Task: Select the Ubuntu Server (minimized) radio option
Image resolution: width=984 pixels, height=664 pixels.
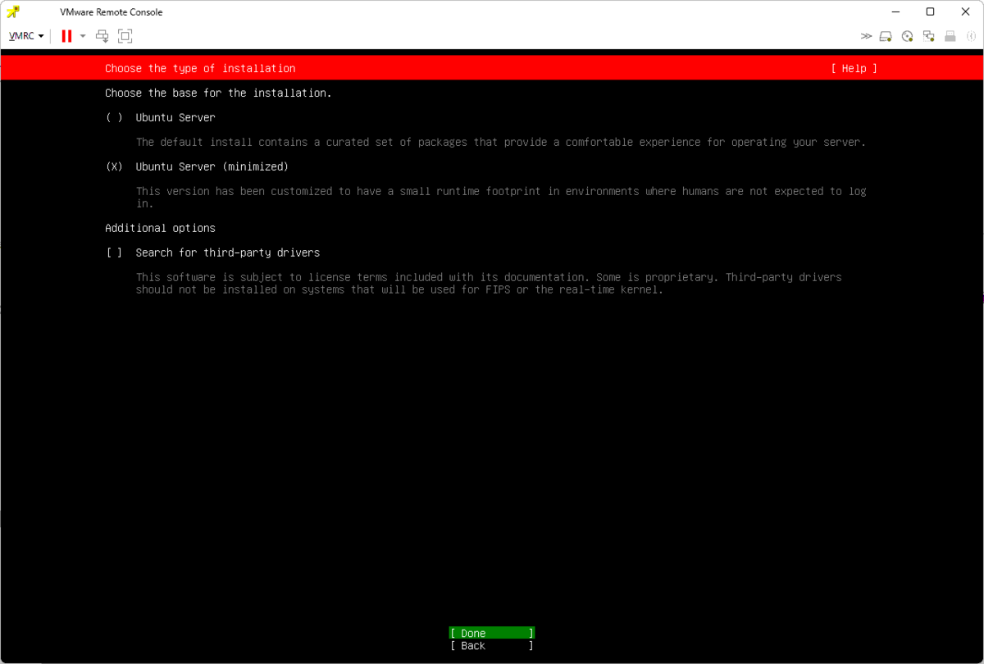Action: (x=114, y=166)
